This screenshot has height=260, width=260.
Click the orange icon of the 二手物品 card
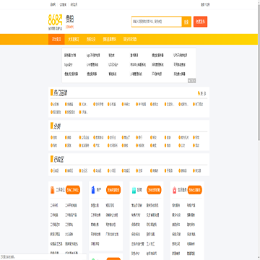pyautogui.click(x=52, y=190)
